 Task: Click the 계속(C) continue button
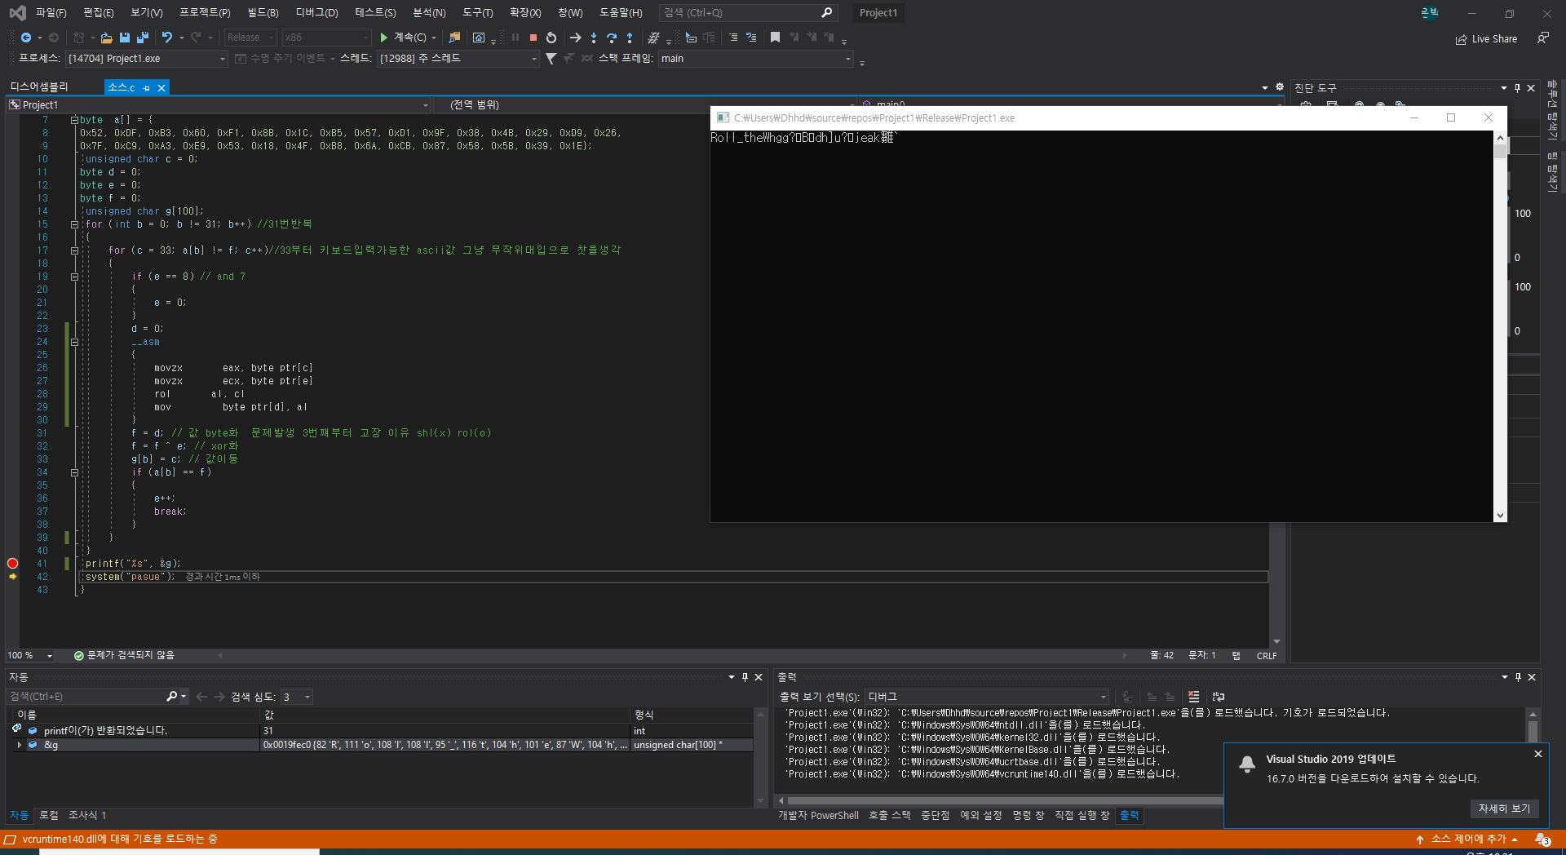[402, 38]
